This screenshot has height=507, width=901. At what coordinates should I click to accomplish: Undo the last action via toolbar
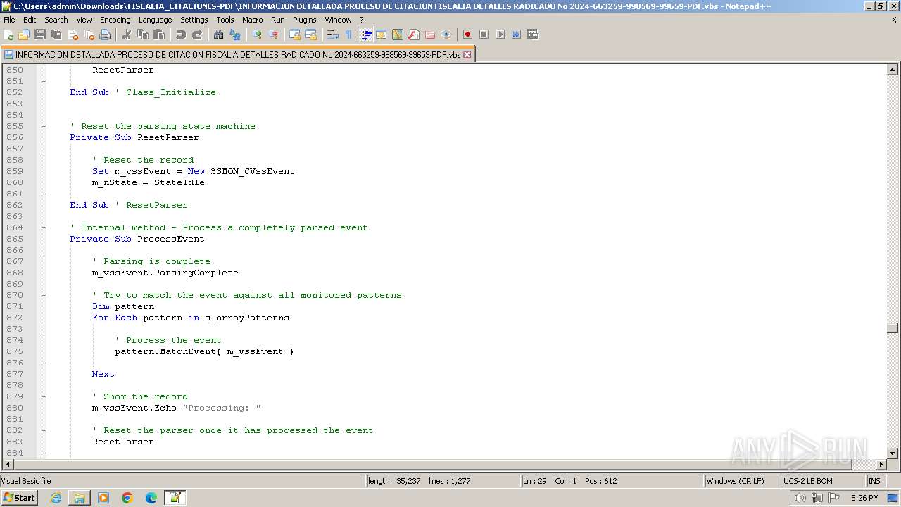181,35
